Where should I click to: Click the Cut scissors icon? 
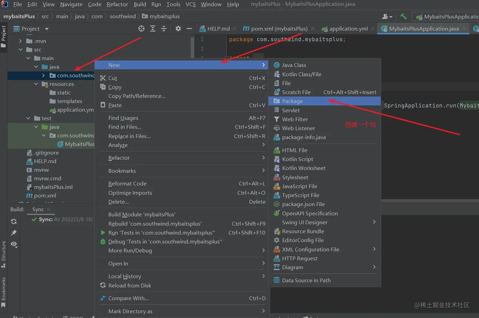tap(103, 78)
